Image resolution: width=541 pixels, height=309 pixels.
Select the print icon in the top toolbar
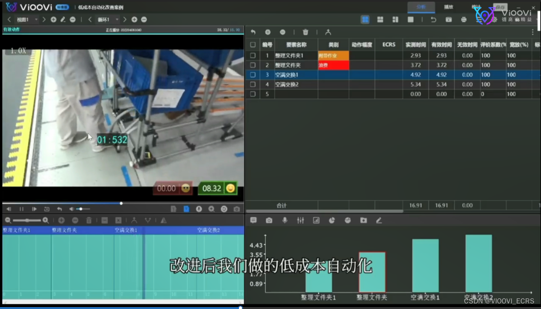point(464,19)
